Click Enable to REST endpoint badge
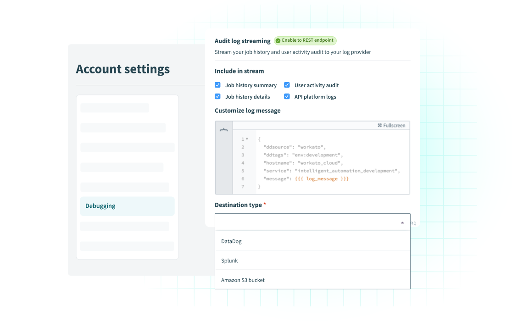 [305, 40]
